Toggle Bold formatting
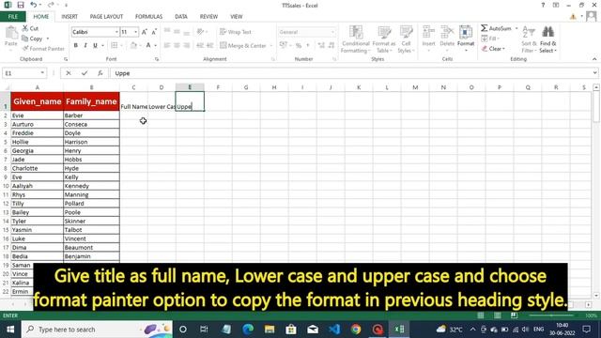The width and height of the screenshot is (601, 338). click(75, 46)
